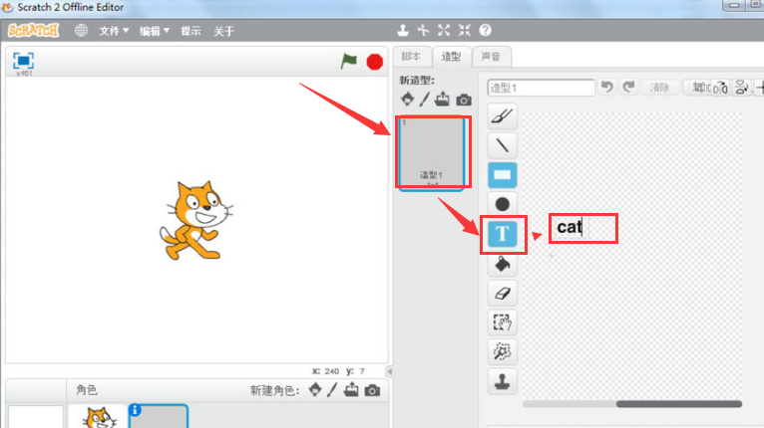Upload sprite from file
The width and height of the screenshot is (764, 428).
click(351, 389)
